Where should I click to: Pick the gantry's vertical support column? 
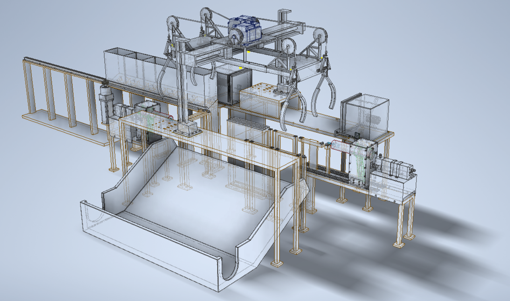coord(184,85)
